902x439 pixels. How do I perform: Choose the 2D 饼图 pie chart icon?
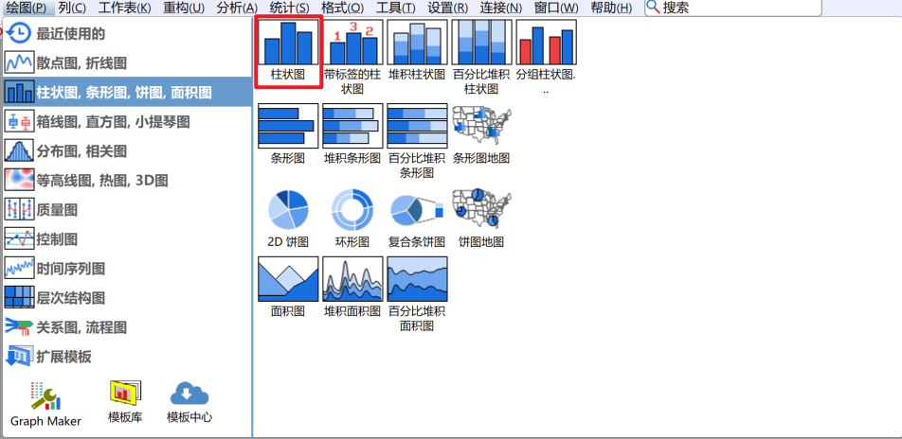coord(288,210)
